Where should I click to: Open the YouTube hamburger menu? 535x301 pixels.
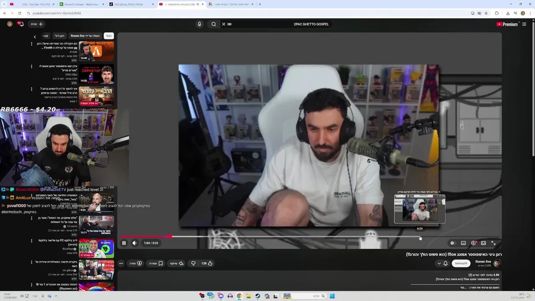click(524, 24)
